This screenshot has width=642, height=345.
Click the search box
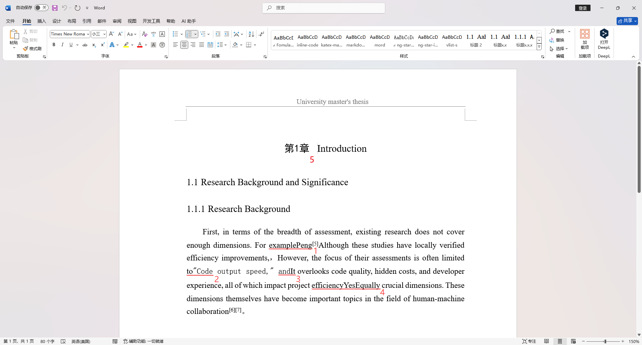coord(323,8)
